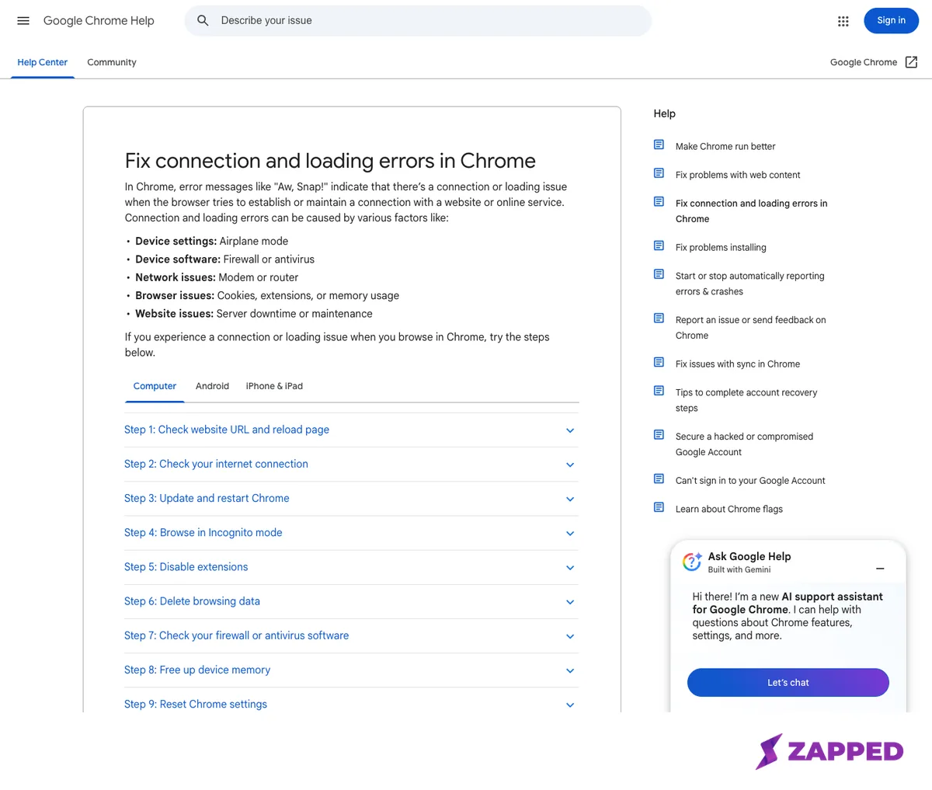Go to Google Chrome Help home title
This screenshot has height=790, width=932.
[99, 21]
